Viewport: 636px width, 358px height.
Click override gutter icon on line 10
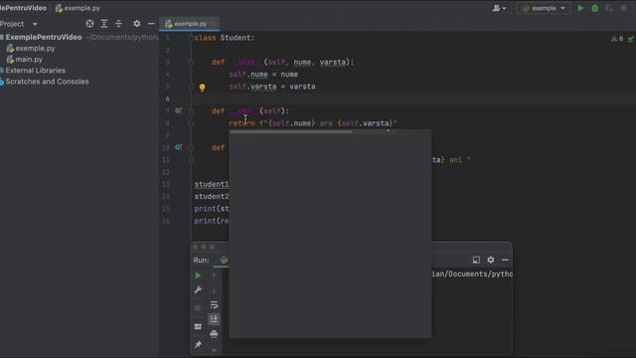pos(178,147)
